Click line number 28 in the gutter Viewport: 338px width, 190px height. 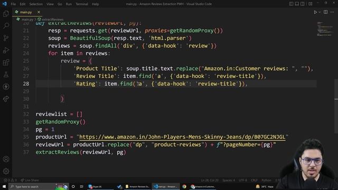26,83
